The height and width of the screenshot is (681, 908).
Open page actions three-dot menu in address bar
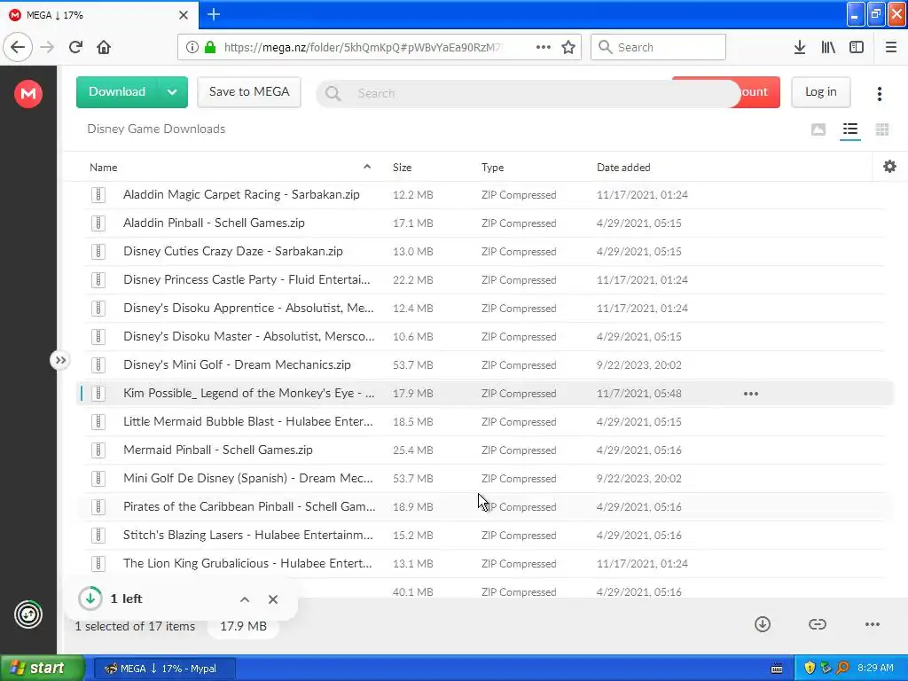point(544,47)
